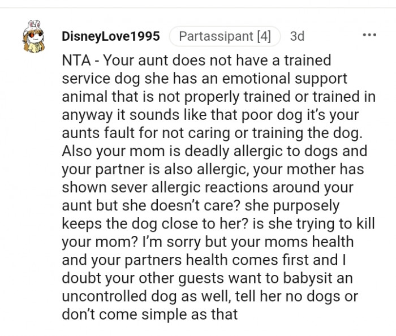Click the words 'keeps the dog close to her'
The image size is (396, 336).
tap(140, 223)
